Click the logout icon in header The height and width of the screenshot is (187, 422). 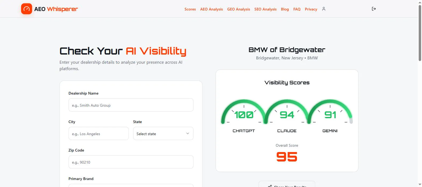(x=374, y=9)
